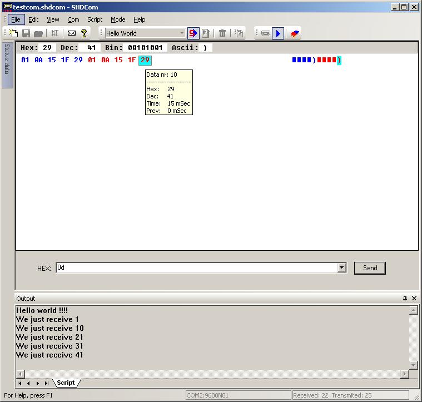Screen dimensions: 422x402
Task: Expand the HEX input history dropdown arrow
Action: point(341,268)
